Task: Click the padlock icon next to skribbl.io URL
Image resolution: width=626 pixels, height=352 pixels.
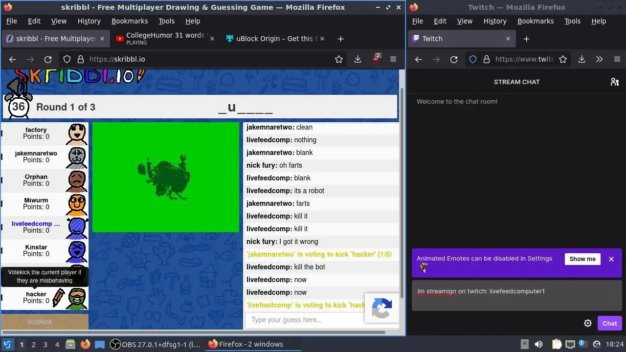Action: point(80,59)
